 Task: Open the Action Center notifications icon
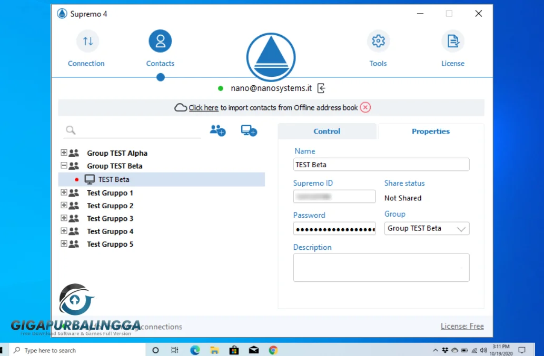point(521,350)
